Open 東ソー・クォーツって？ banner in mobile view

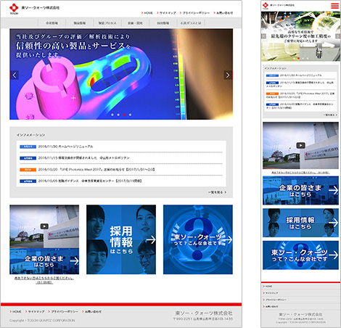tap(300, 255)
